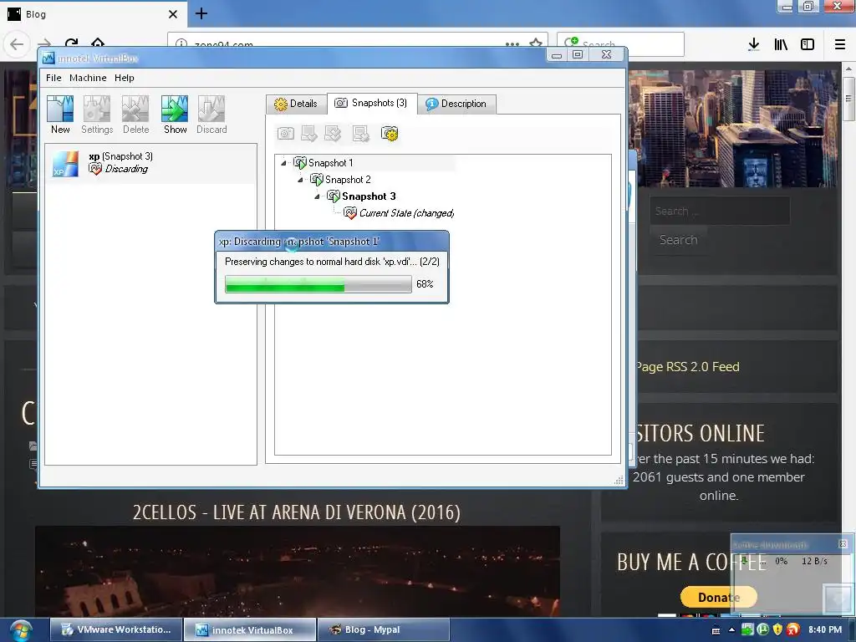
Task: Select Snapshot 2 in the tree
Action: point(341,180)
